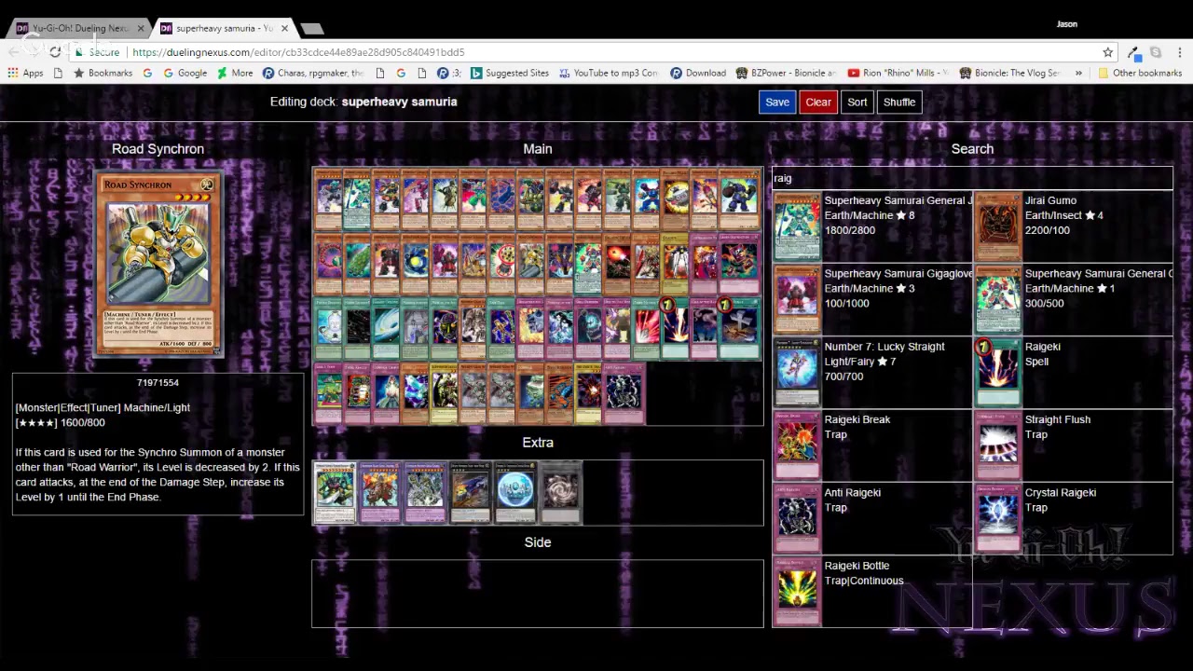
Task: Select Jirai Gumo card thumbnail
Action: coord(997,226)
